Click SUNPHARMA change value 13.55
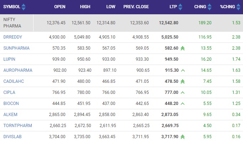 click(206, 48)
